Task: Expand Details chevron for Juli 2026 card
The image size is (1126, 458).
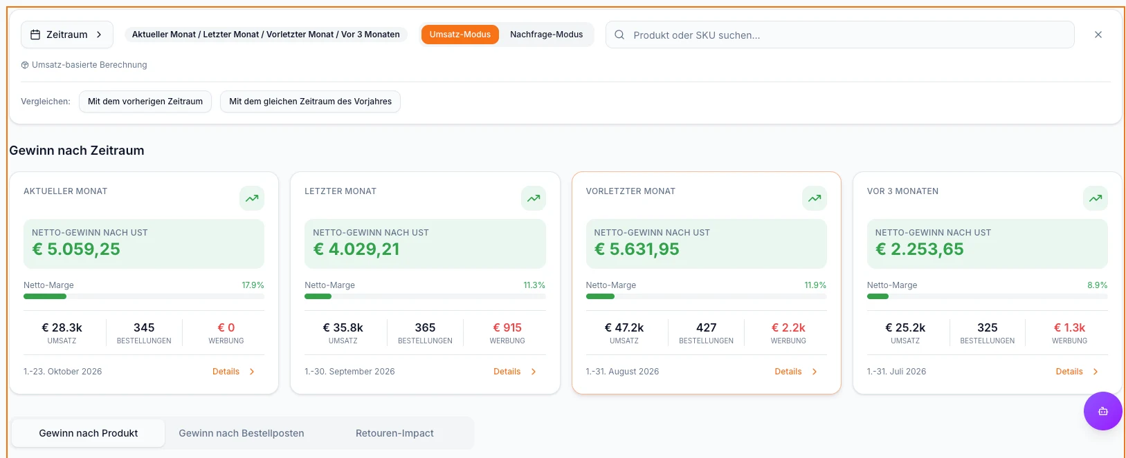Action: pyautogui.click(x=1096, y=372)
